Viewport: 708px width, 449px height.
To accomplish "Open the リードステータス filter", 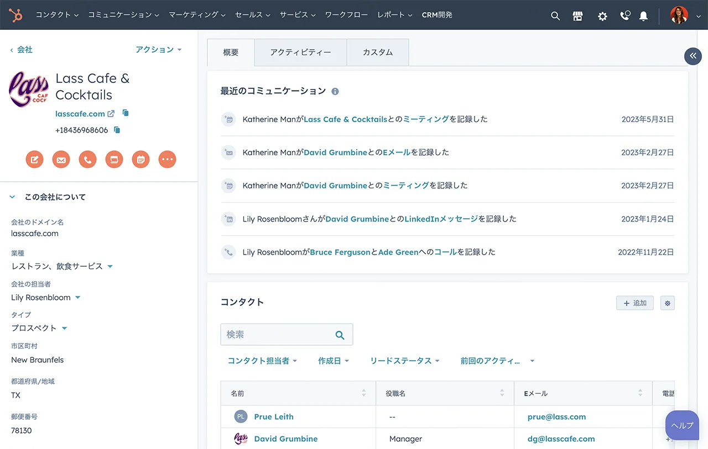I will (405, 361).
